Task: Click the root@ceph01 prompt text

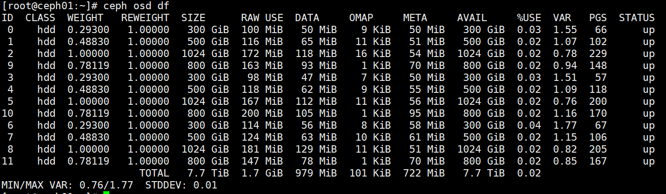Action: (50, 6)
